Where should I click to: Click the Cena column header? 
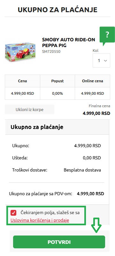coord(22,81)
